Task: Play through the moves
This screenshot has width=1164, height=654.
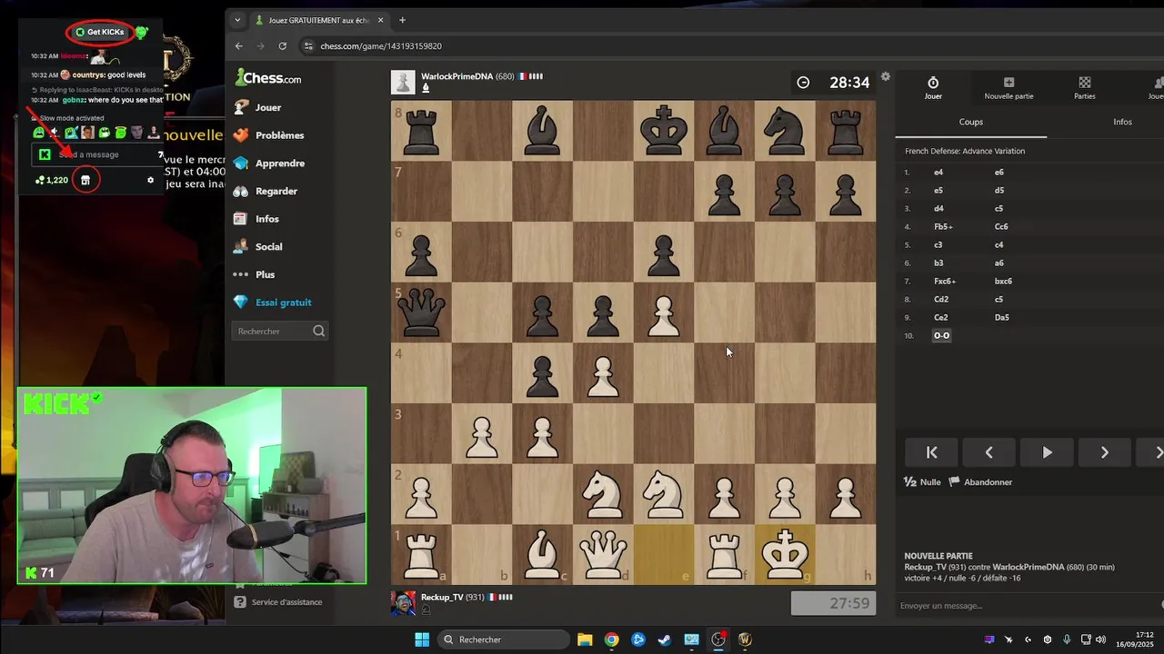Action: (1047, 452)
